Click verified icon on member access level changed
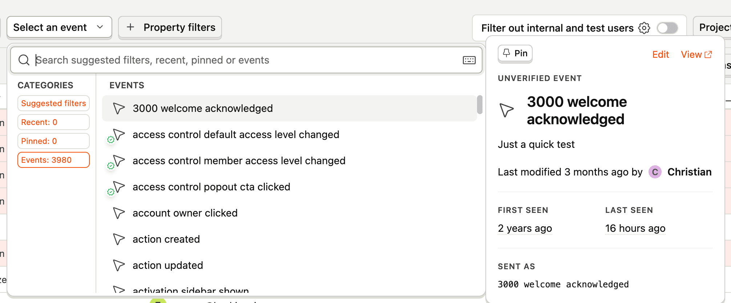Image resolution: width=731 pixels, height=303 pixels. 111,166
